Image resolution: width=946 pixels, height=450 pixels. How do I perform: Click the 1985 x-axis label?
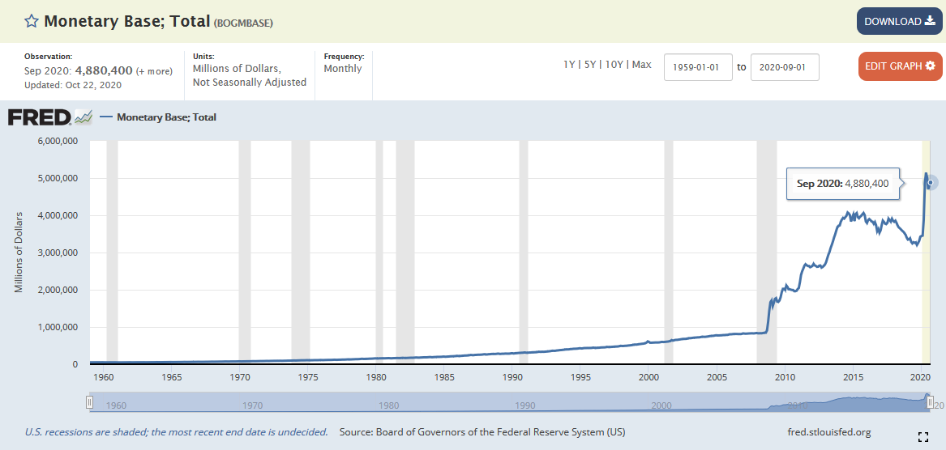(x=443, y=377)
